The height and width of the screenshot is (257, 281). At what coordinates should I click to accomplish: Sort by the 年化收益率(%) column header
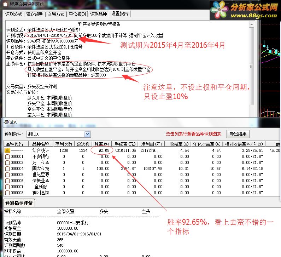(207, 144)
